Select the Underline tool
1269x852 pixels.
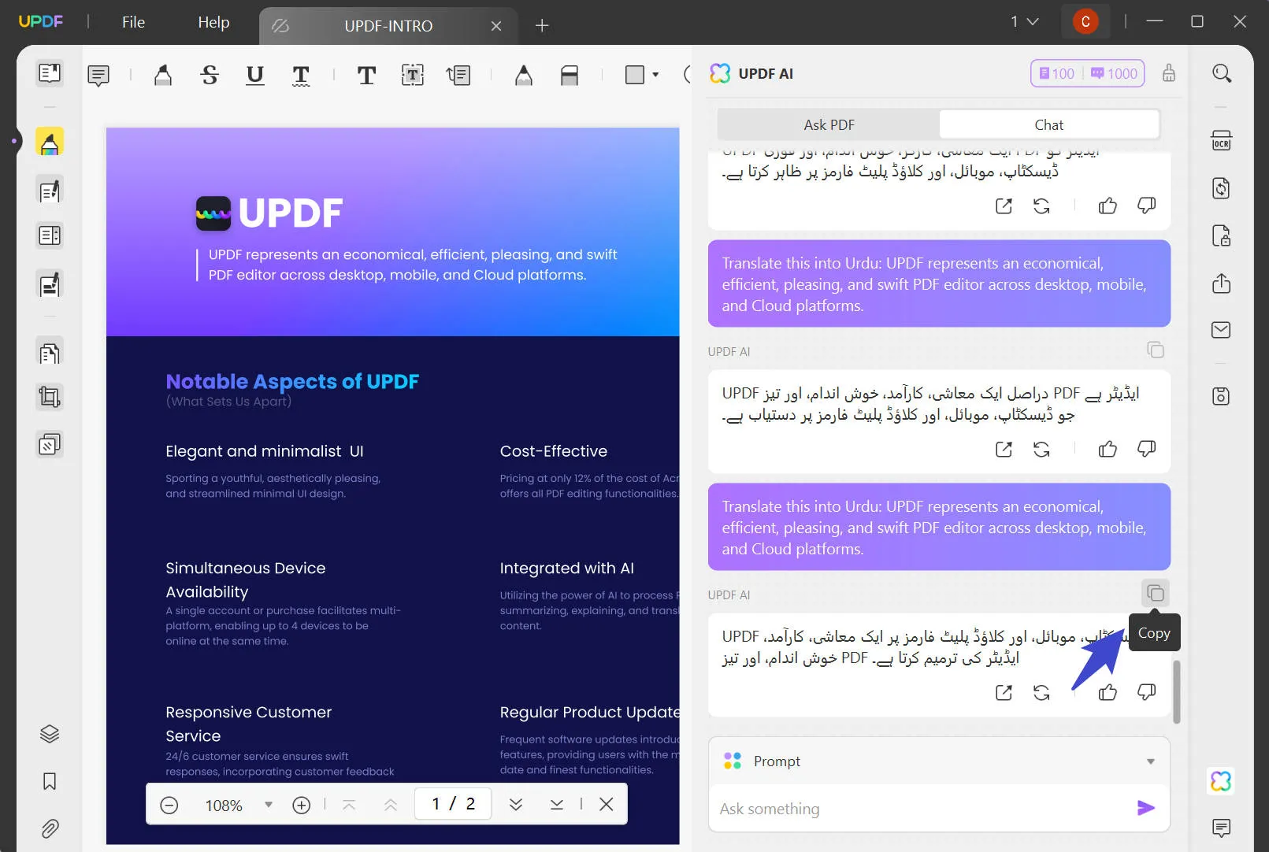tap(254, 76)
